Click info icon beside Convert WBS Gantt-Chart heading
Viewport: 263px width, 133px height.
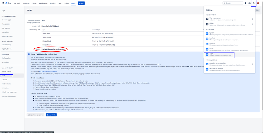pyautogui.click(x=29, y=54)
